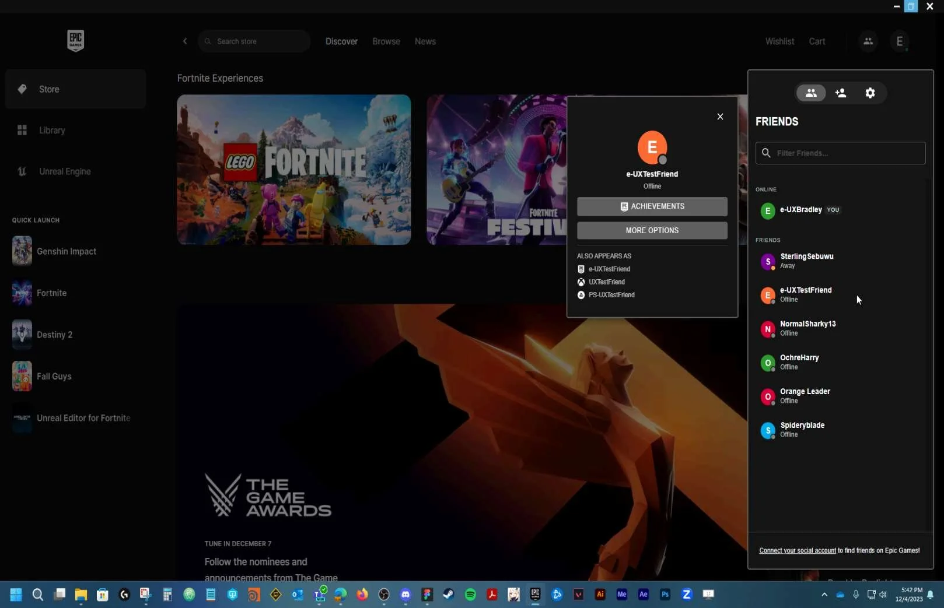This screenshot has width=944, height=608.
Task: Select e-UXBradley in the online list
Action: point(840,210)
